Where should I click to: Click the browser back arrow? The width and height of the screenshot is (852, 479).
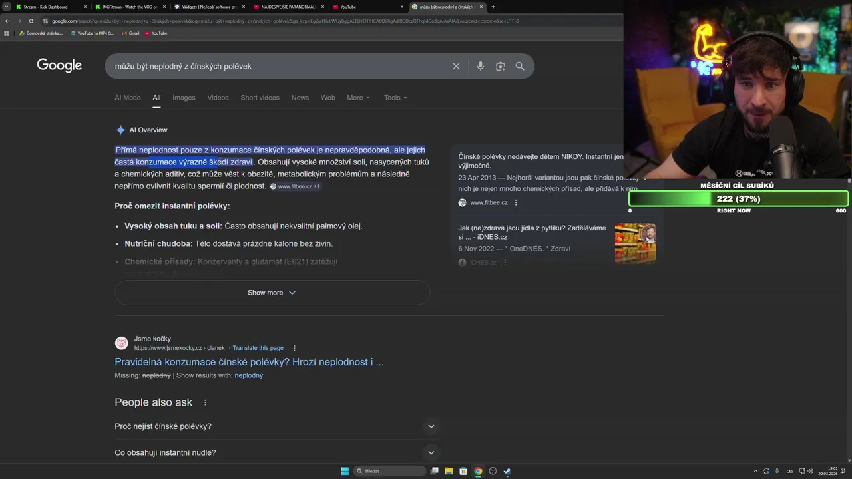click(7, 21)
